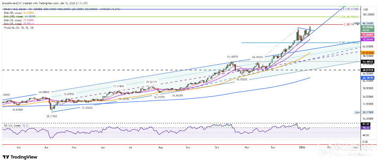Click the Oct label on the time axis
The height and width of the screenshot is (164, 379).
click(216, 147)
